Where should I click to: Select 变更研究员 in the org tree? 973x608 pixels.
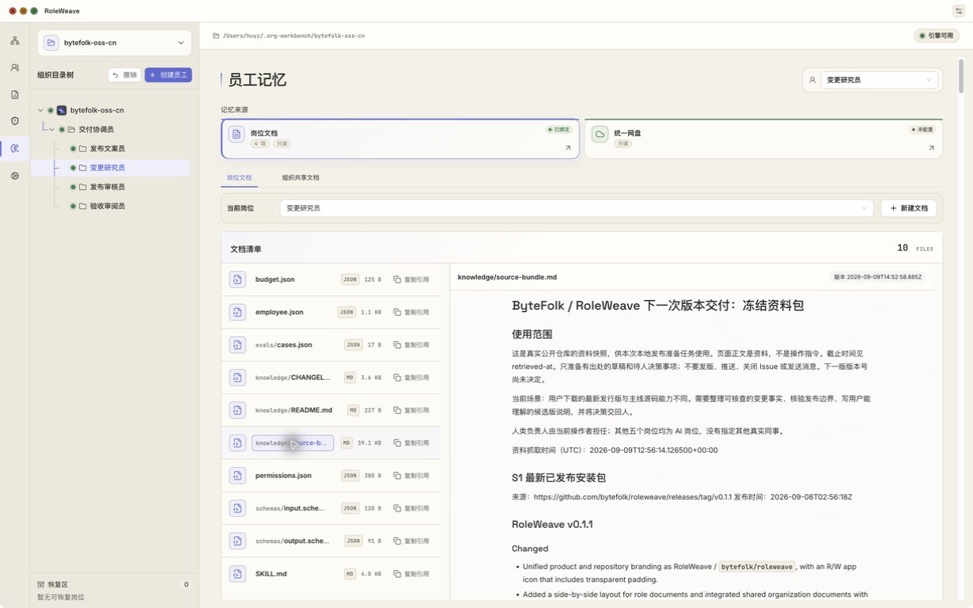(x=107, y=168)
